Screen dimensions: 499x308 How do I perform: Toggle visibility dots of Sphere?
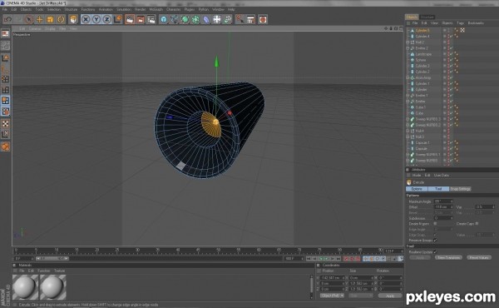point(448,60)
